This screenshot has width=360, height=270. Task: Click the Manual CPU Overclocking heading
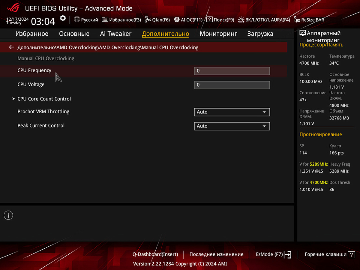46,58
